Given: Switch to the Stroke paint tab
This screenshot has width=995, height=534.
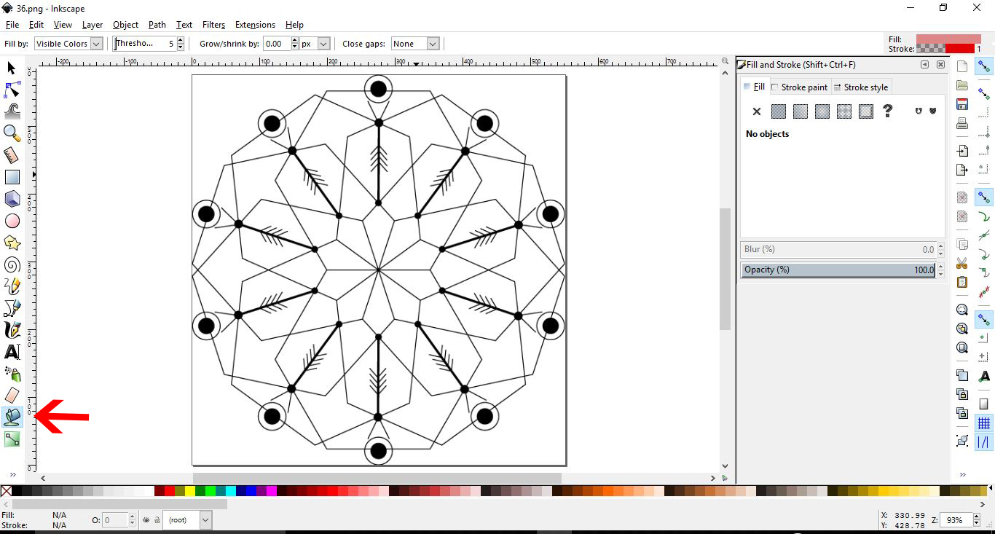Looking at the screenshot, I should click(799, 87).
